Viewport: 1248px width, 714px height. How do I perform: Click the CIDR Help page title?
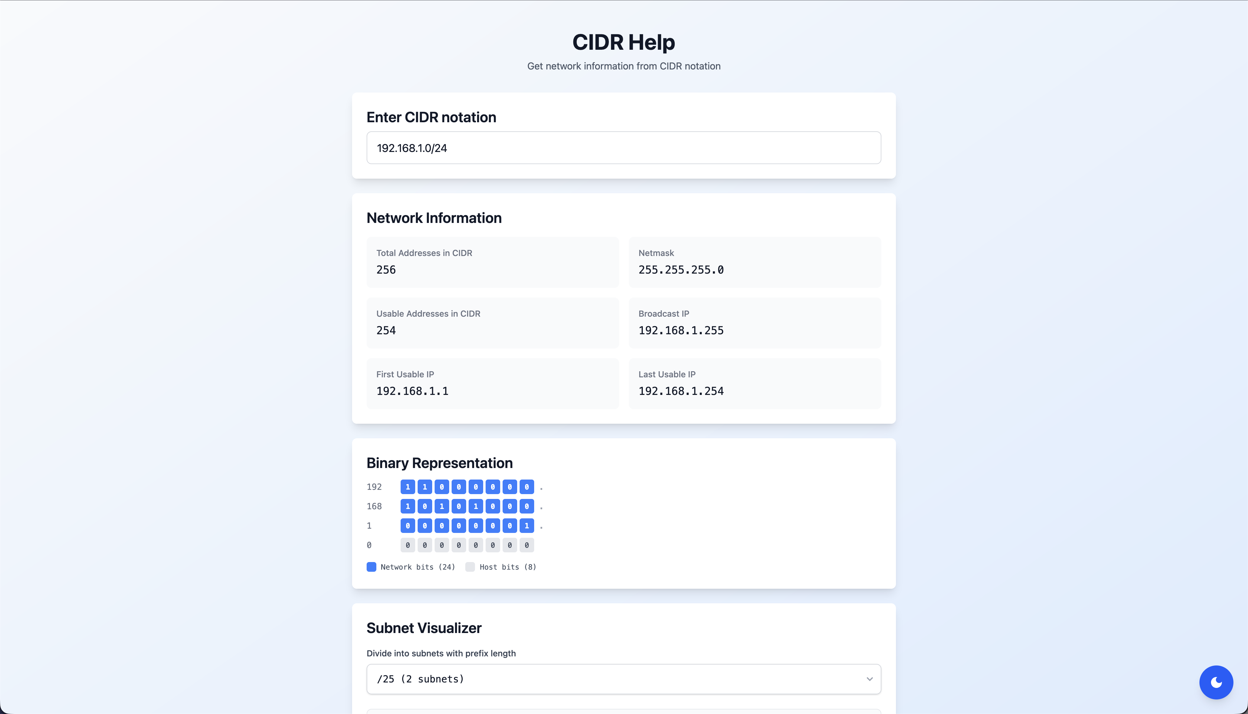[623, 42]
